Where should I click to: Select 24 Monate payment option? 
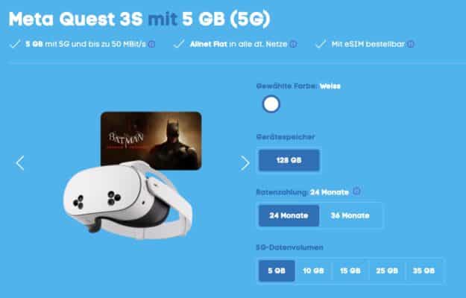click(289, 215)
